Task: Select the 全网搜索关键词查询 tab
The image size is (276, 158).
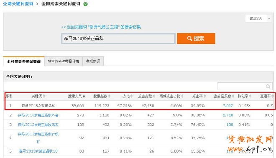Action: tap(23, 61)
